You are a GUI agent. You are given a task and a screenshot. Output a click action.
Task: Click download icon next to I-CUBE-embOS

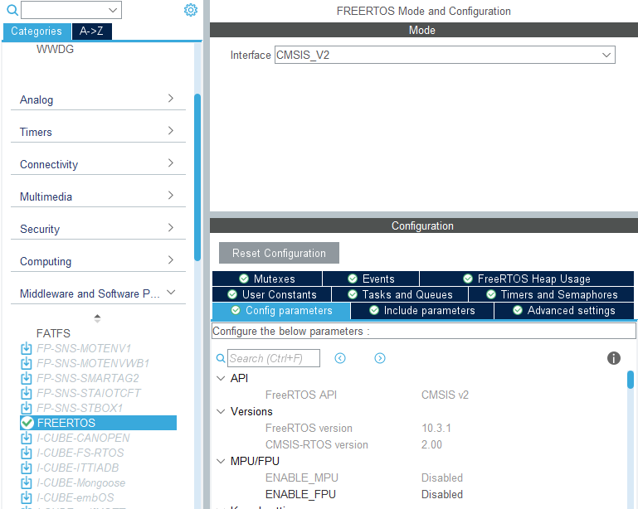point(26,497)
